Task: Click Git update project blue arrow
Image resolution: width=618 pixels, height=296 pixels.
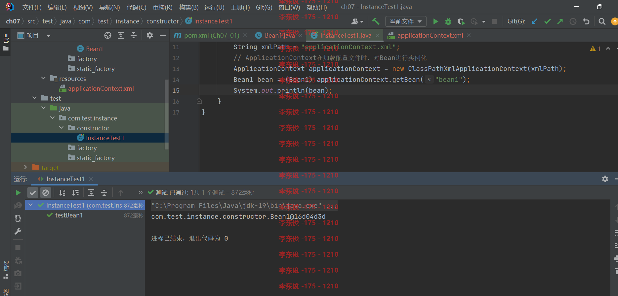Action: pyautogui.click(x=534, y=21)
